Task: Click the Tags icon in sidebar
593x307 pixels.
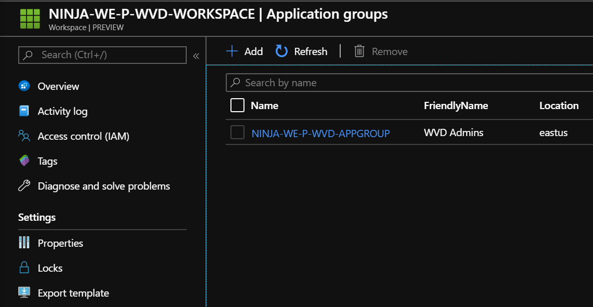Action: pos(24,161)
